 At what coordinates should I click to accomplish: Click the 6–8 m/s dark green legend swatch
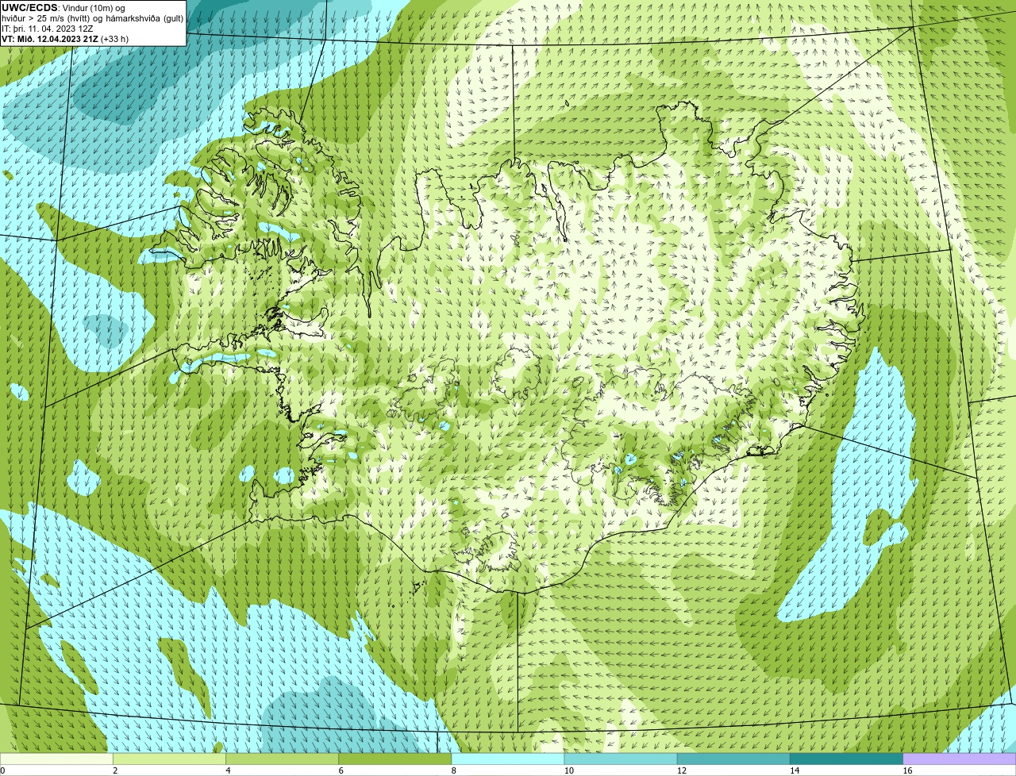[395, 759]
